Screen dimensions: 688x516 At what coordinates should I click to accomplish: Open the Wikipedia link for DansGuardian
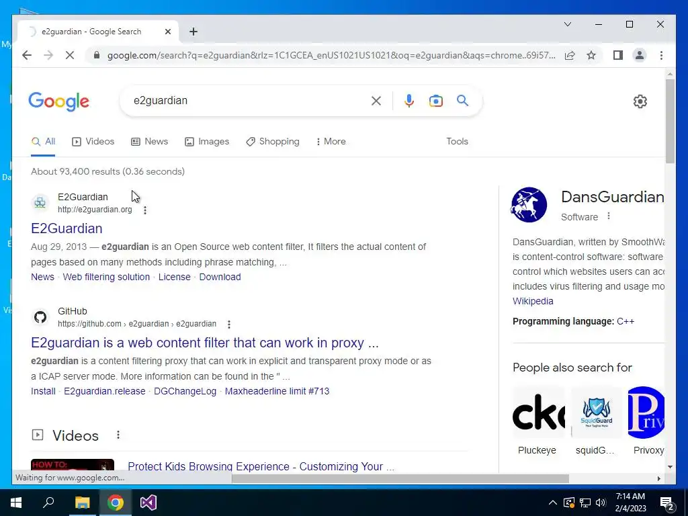(533, 301)
